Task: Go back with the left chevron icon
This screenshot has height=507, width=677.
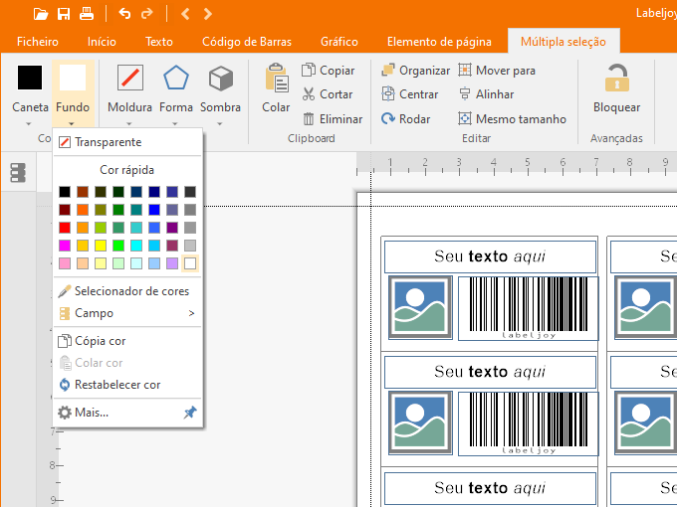Action: 185,14
